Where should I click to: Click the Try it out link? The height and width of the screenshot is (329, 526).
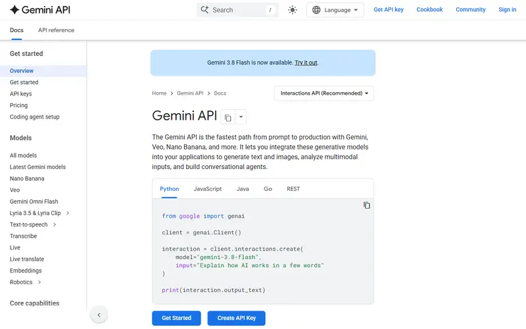tap(306, 63)
